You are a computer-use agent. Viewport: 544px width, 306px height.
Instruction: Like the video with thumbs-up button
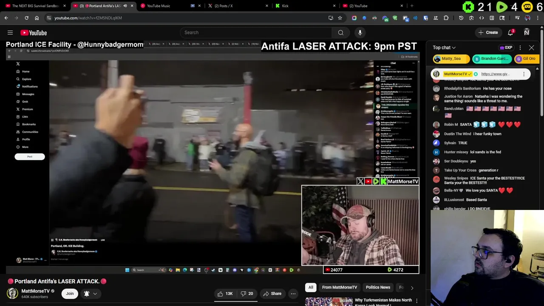point(225,294)
